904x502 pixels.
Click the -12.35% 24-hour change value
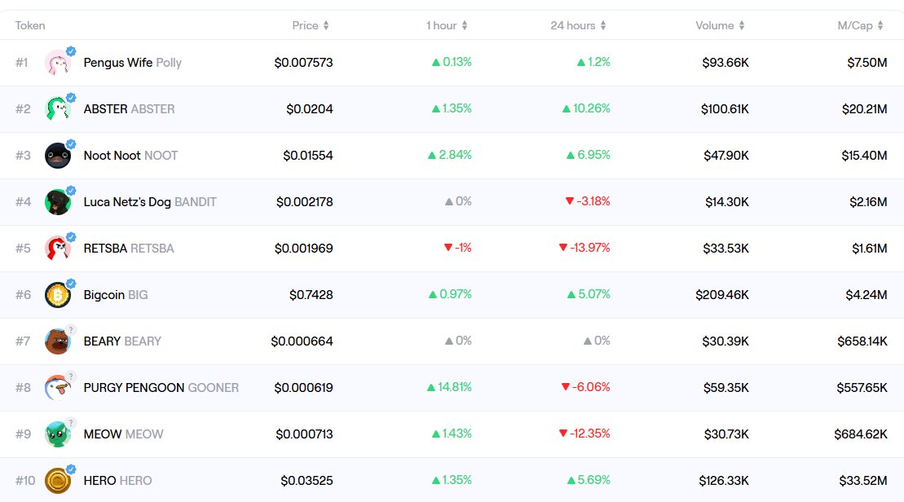[x=584, y=434]
